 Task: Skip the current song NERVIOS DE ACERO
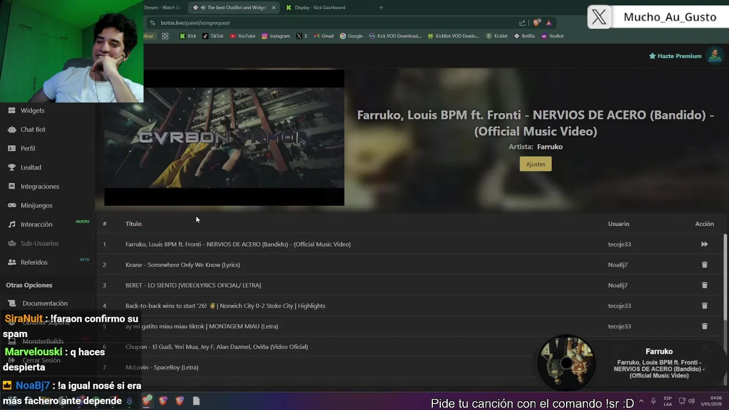click(x=705, y=244)
